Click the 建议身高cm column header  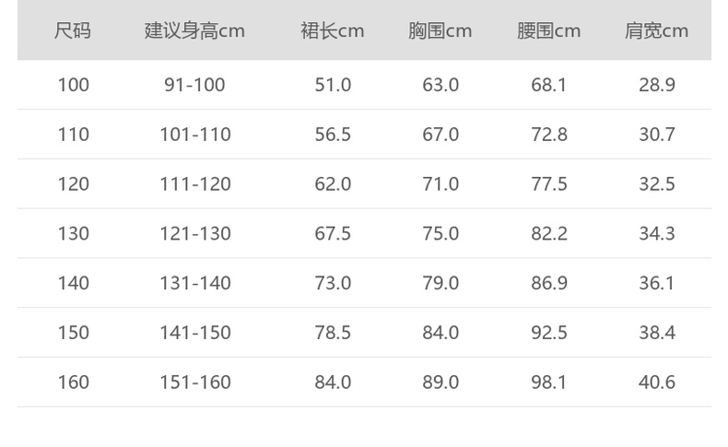coord(194,30)
